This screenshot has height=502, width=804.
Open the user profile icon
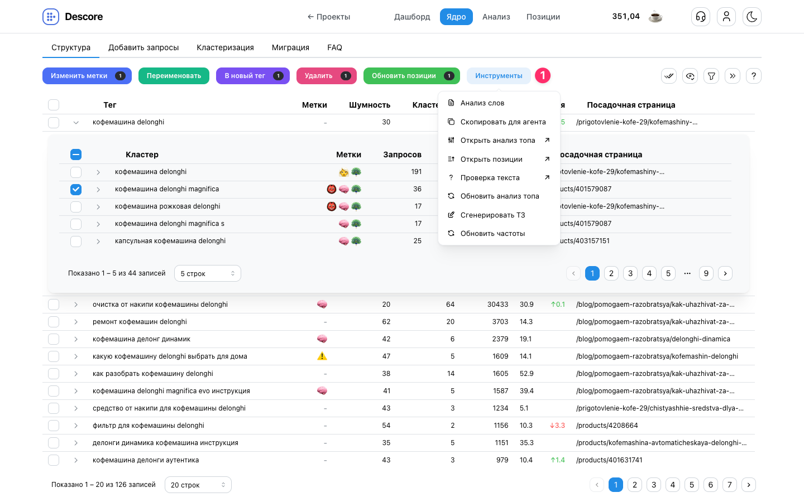coord(726,17)
